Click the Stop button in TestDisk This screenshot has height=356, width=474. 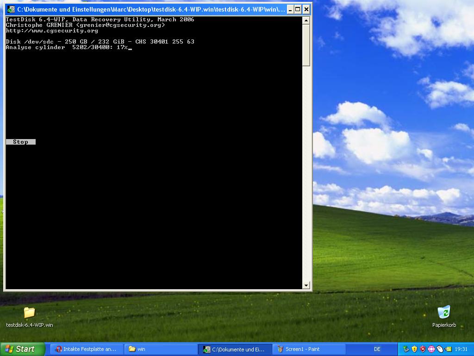click(20, 142)
